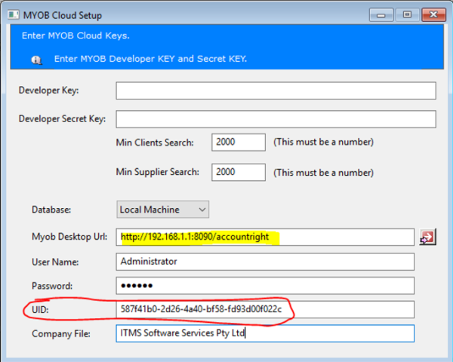This screenshot has width=453, height=362.
Task: Open the Database dropdown showing Local Machine
Action: point(163,209)
